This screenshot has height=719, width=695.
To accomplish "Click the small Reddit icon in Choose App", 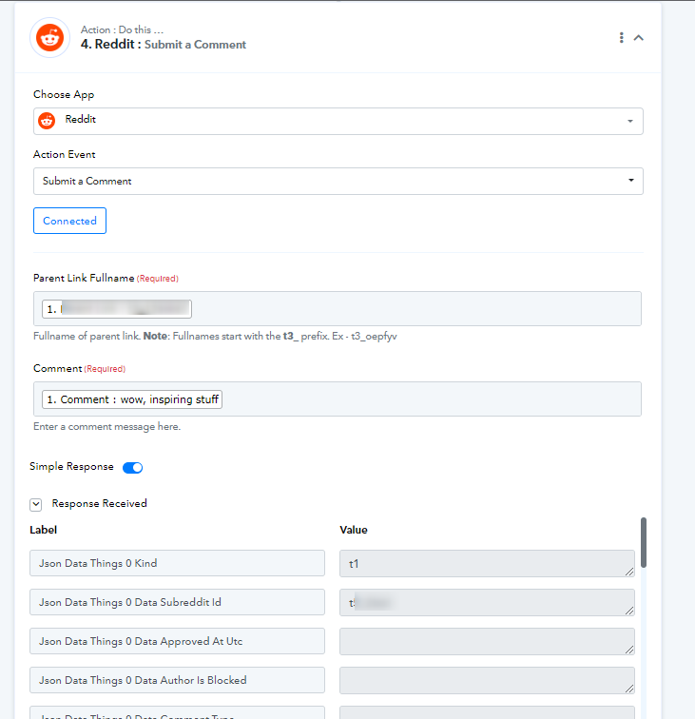I will 47,121.
